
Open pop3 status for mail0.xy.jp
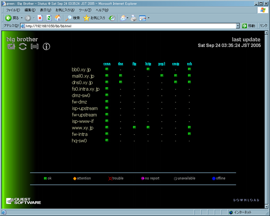tap(162, 76)
